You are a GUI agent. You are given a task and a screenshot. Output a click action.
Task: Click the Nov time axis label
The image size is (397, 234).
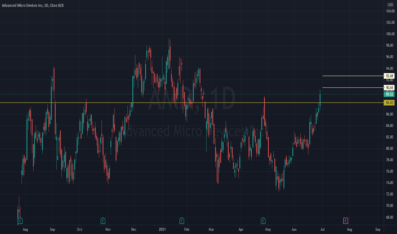108,230
